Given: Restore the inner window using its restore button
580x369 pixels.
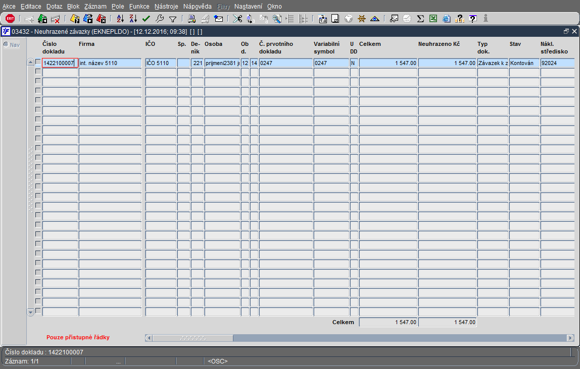Looking at the screenshot, I should tap(566, 31).
